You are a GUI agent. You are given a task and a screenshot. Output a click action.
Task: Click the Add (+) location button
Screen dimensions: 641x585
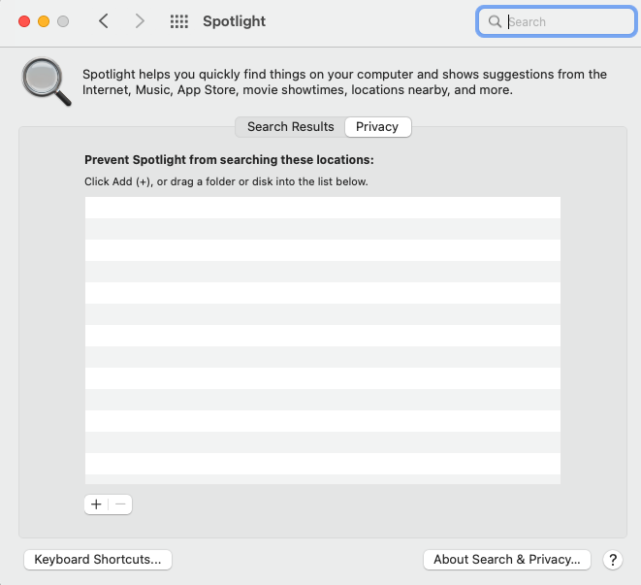tap(96, 504)
